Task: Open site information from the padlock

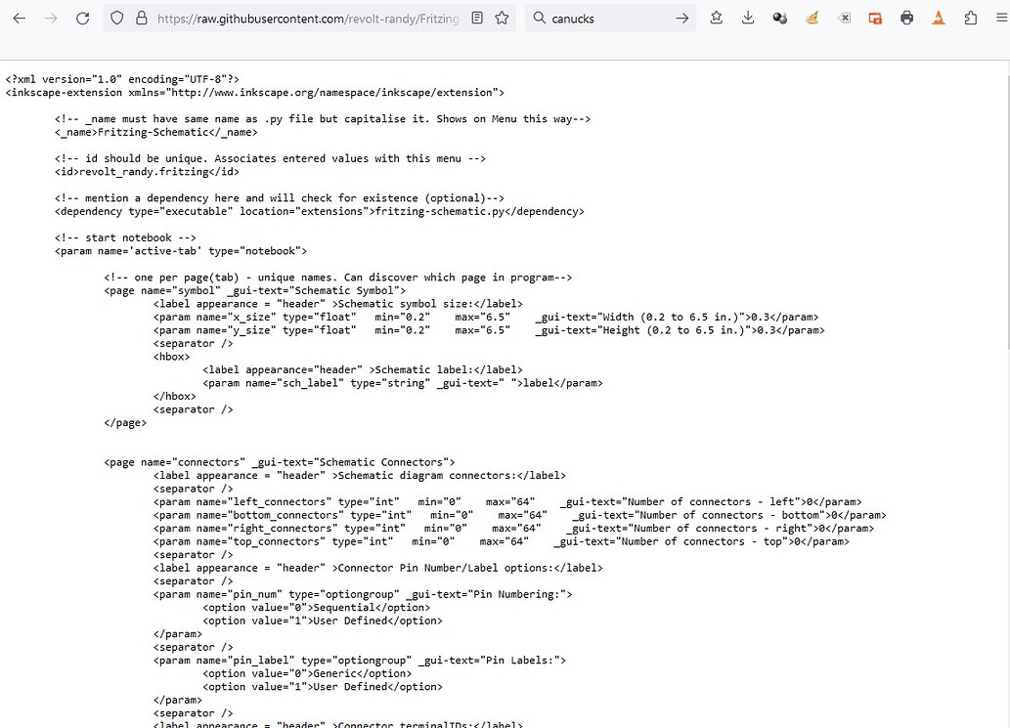Action: point(143,18)
